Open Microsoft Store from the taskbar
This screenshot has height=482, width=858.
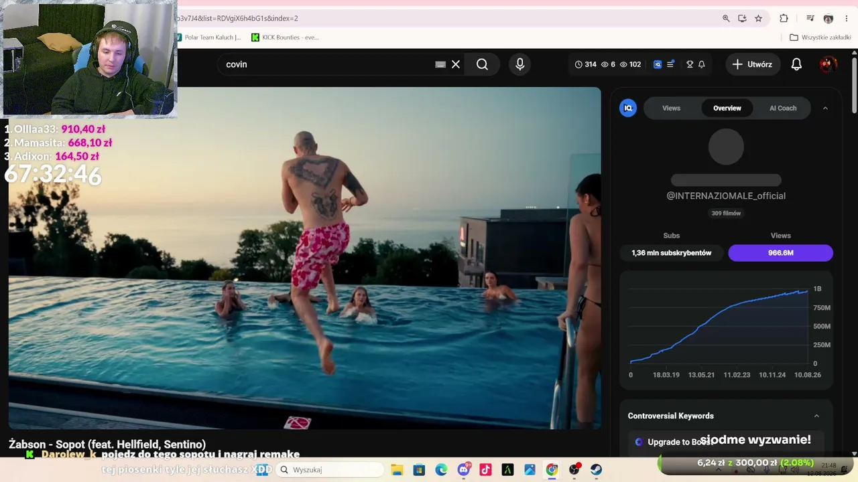[x=419, y=470]
